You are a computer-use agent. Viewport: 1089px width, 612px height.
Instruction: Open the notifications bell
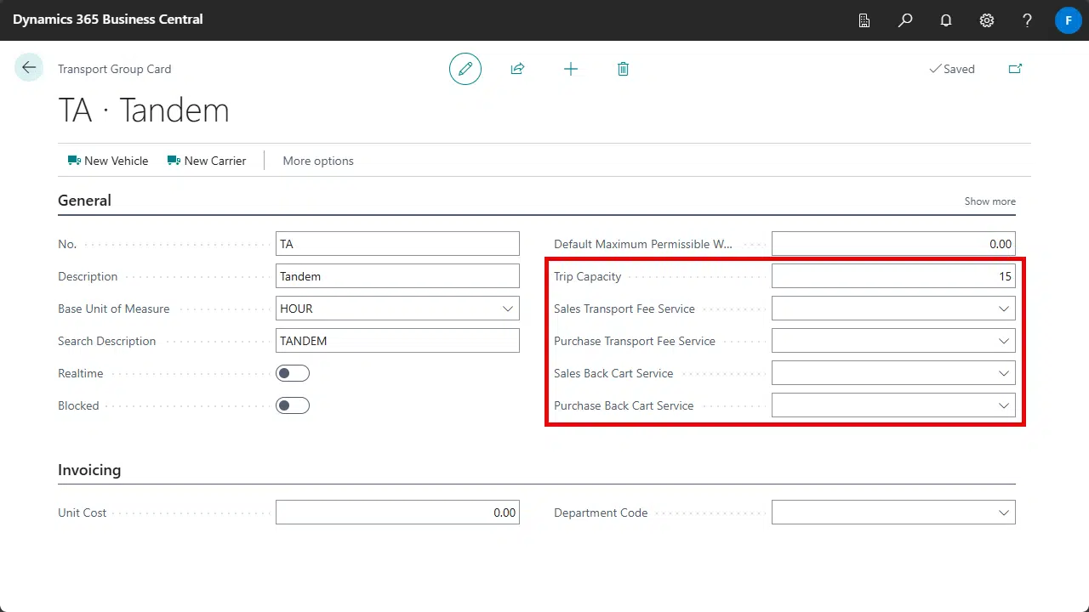point(946,20)
